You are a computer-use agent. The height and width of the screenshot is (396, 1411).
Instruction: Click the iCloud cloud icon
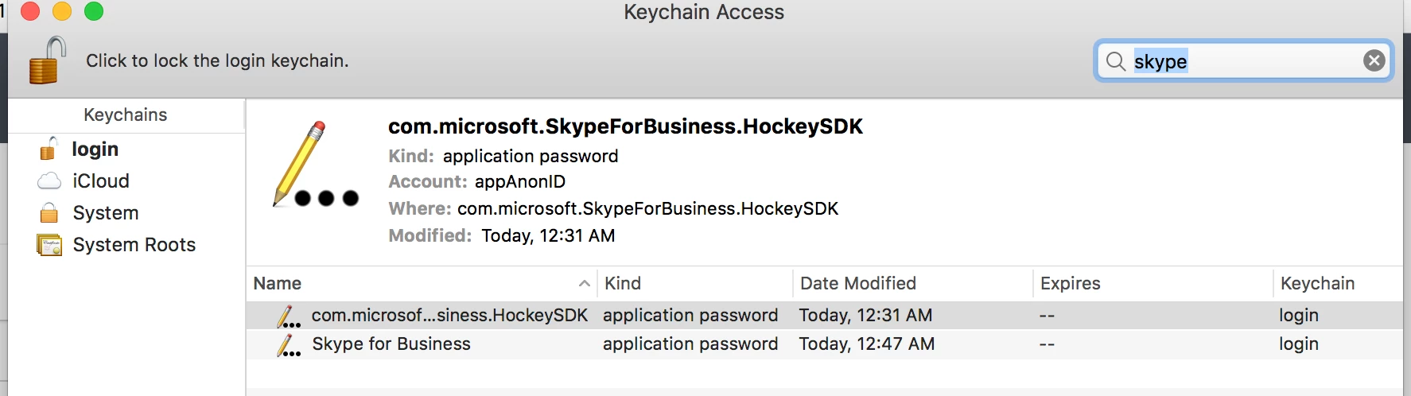pyautogui.click(x=49, y=181)
